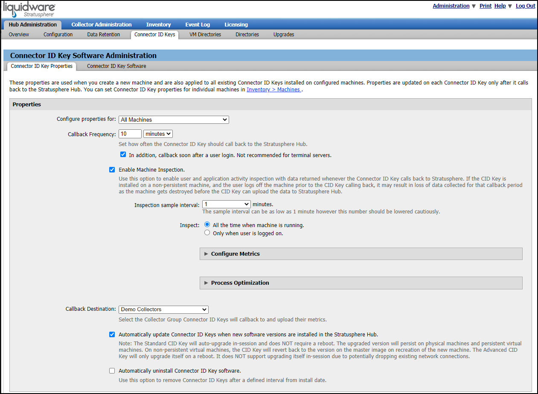Enable automatically uninstall Connector ID Key software
Image resolution: width=538 pixels, height=394 pixels.
(112, 371)
